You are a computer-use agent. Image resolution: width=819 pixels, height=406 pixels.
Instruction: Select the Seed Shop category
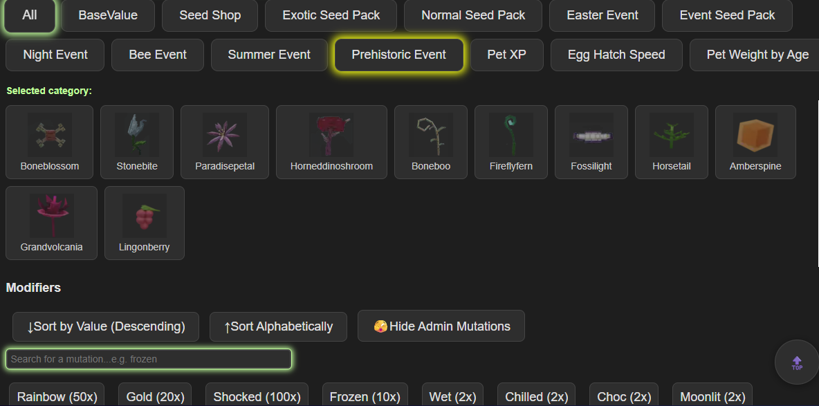pyautogui.click(x=210, y=15)
